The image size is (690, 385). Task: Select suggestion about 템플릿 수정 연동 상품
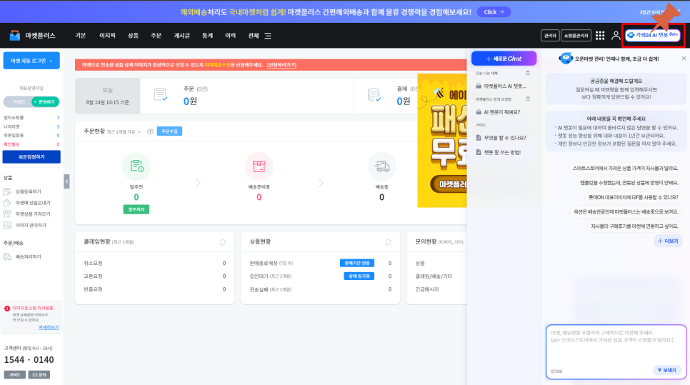(629, 183)
